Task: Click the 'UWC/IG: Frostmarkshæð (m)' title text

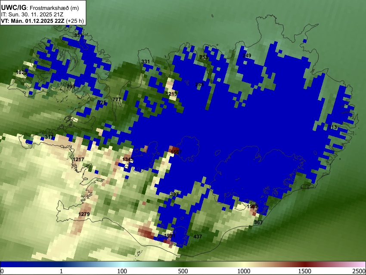Action: [x=40, y=8]
